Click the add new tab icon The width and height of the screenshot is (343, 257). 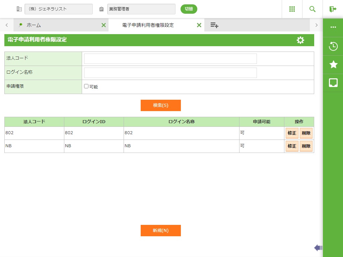tap(214, 25)
